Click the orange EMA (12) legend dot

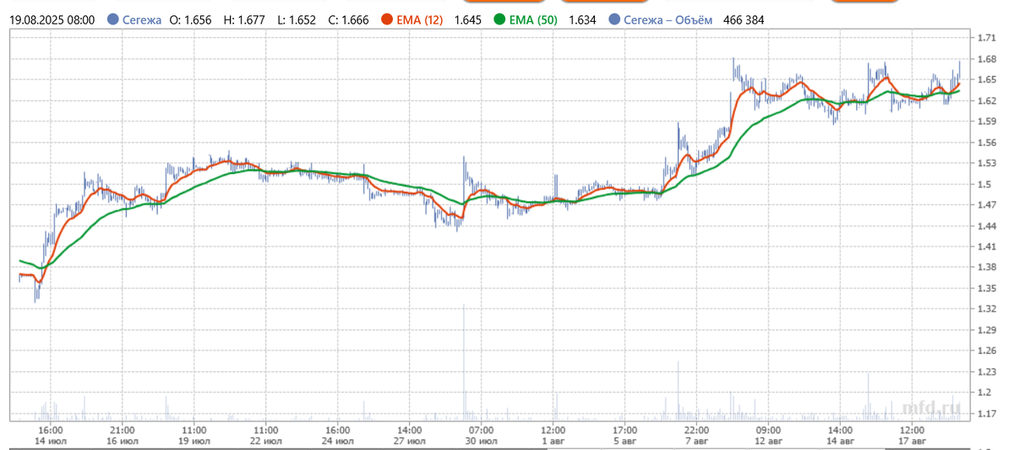click(387, 19)
